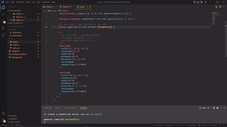Create a new terminal with plus icon

click(x=208, y=108)
